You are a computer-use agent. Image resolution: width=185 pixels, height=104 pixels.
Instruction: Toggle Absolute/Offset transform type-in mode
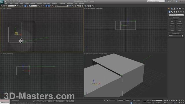click(x=107, y=101)
